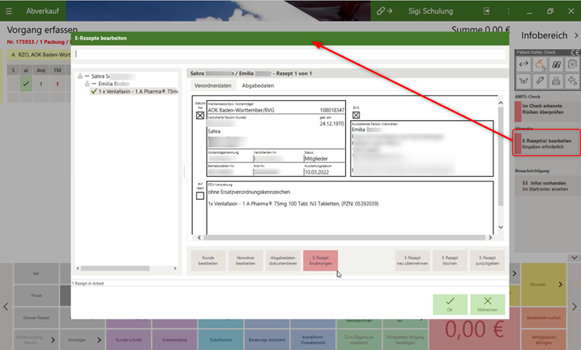Click the birthday cake icon in Patient Safety Check

click(556, 81)
